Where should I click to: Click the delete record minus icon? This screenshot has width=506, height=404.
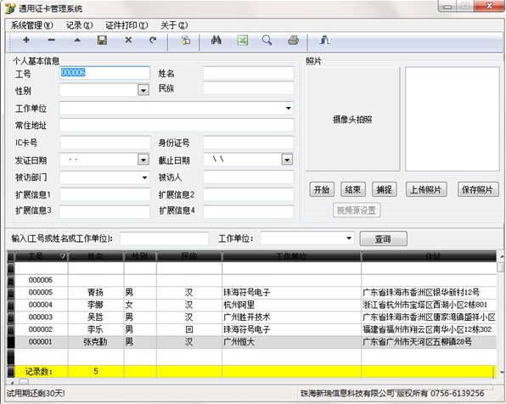click(x=51, y=40)
